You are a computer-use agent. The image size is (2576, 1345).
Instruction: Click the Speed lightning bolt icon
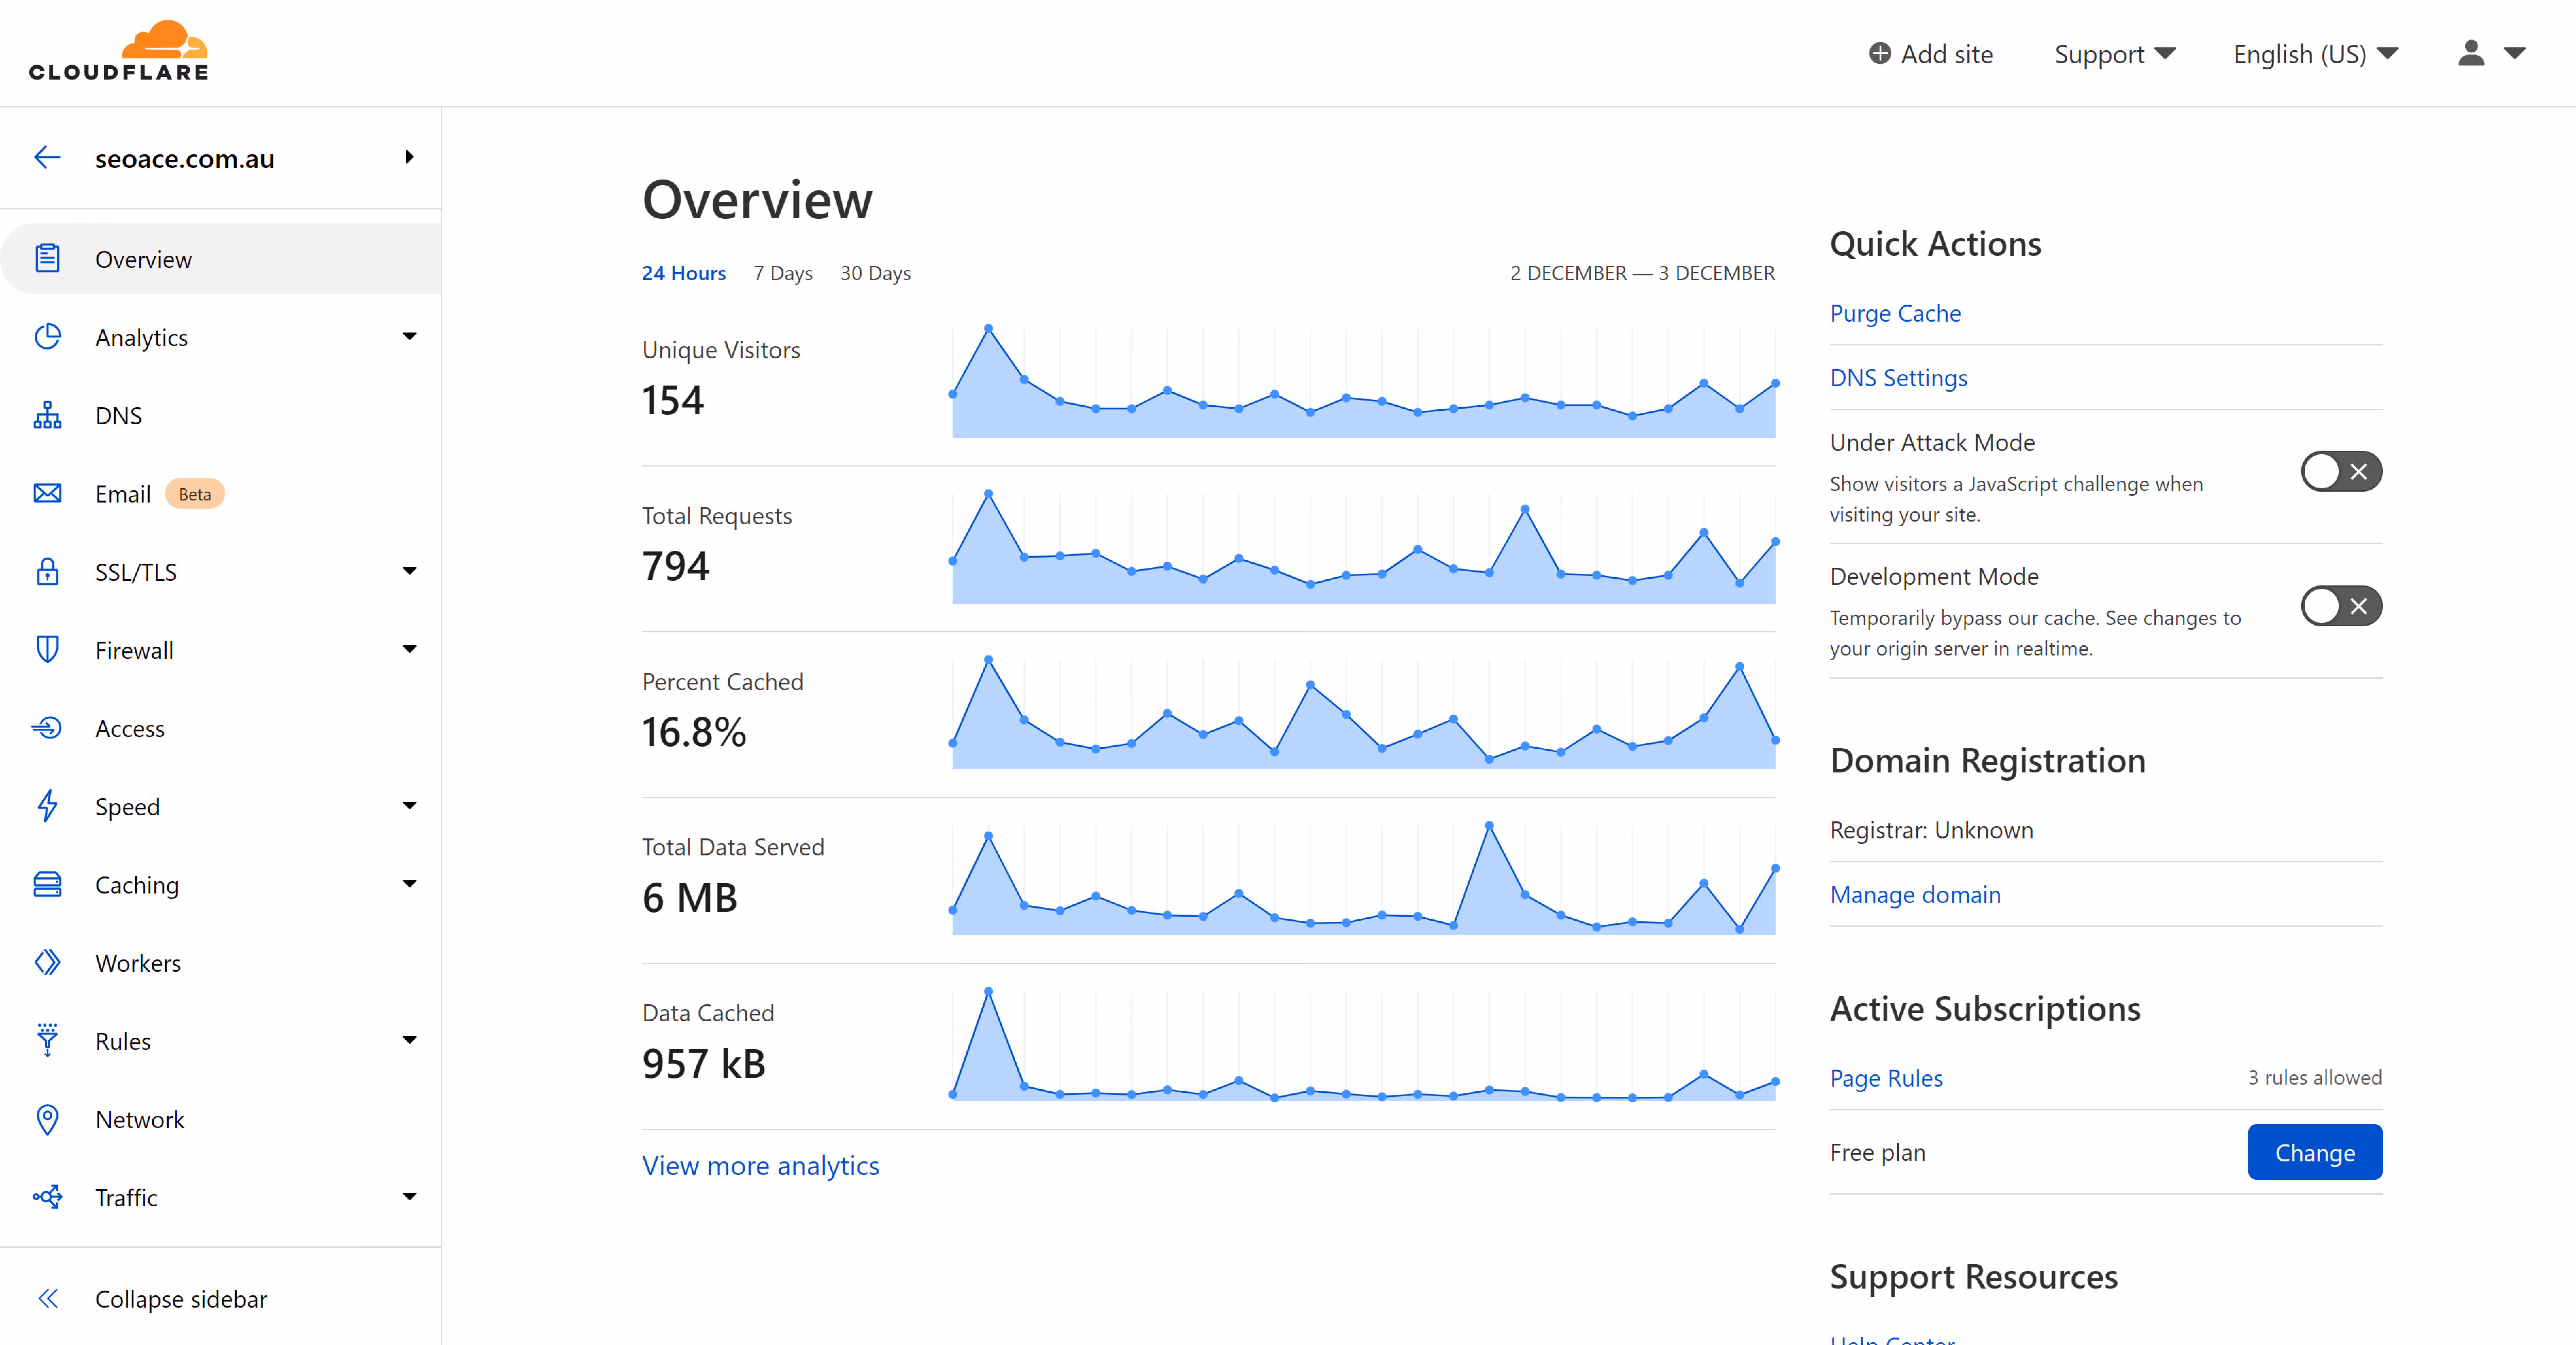(47, 806)
